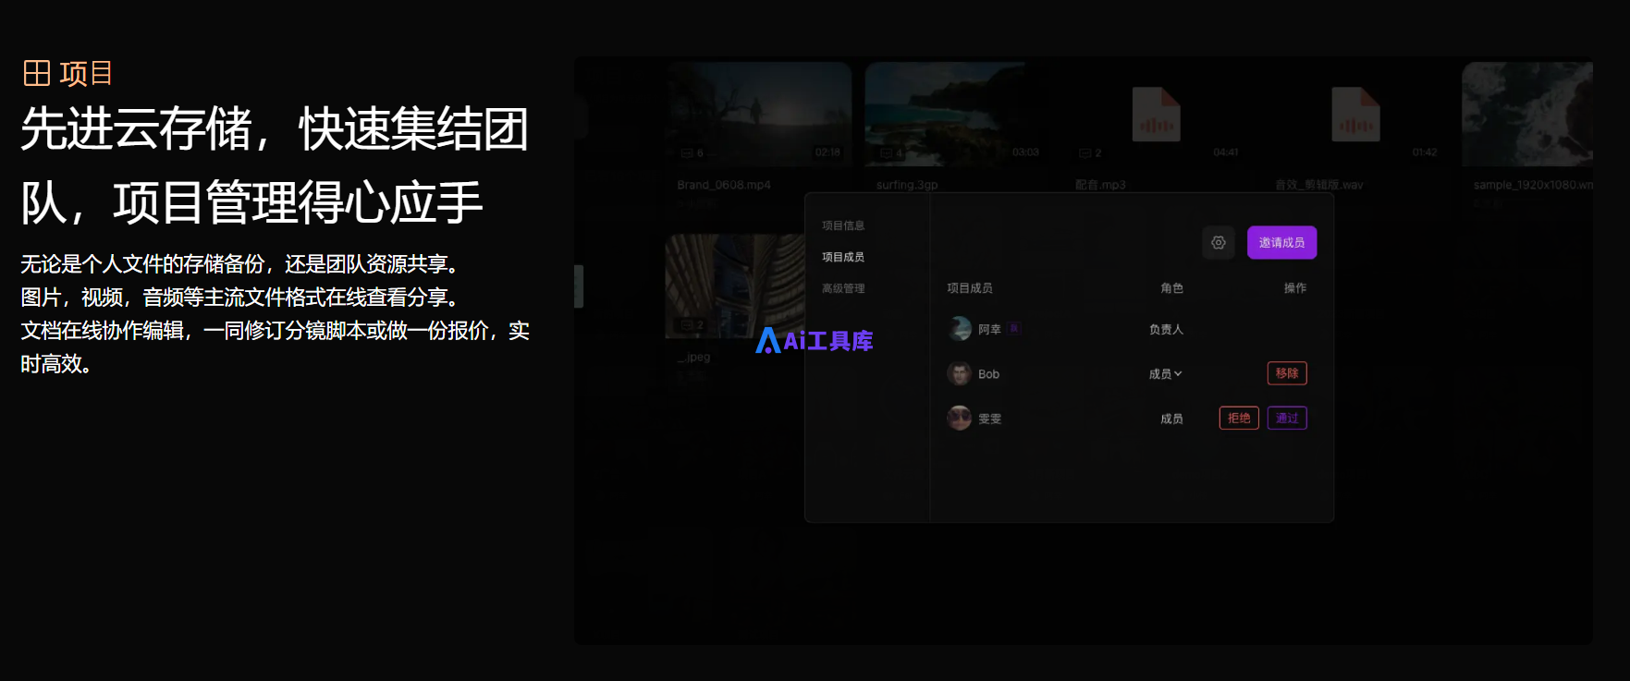Screen dimensions: 1630x681
Task: Click the 配音.mp3 audio file icon
Action: point(1156,115)
